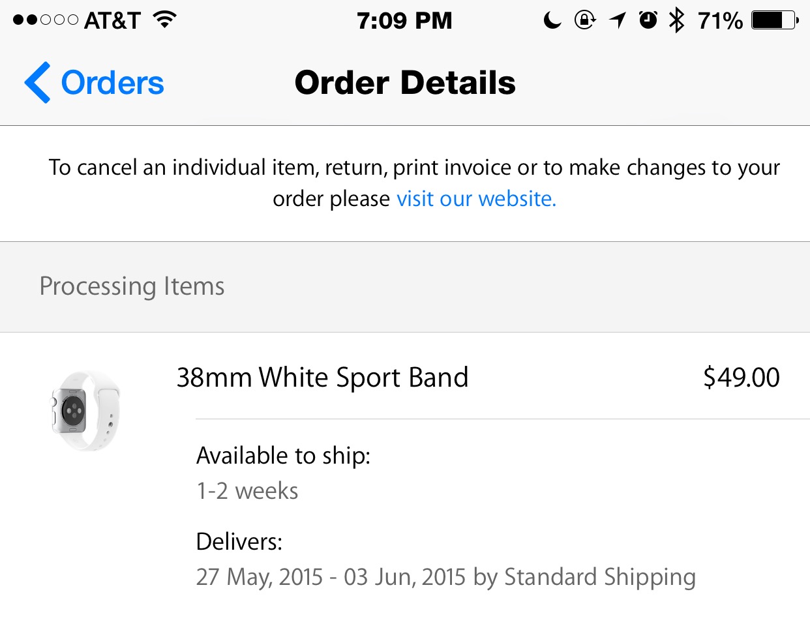Tap the Bluetooth status icon

(677, 21)
